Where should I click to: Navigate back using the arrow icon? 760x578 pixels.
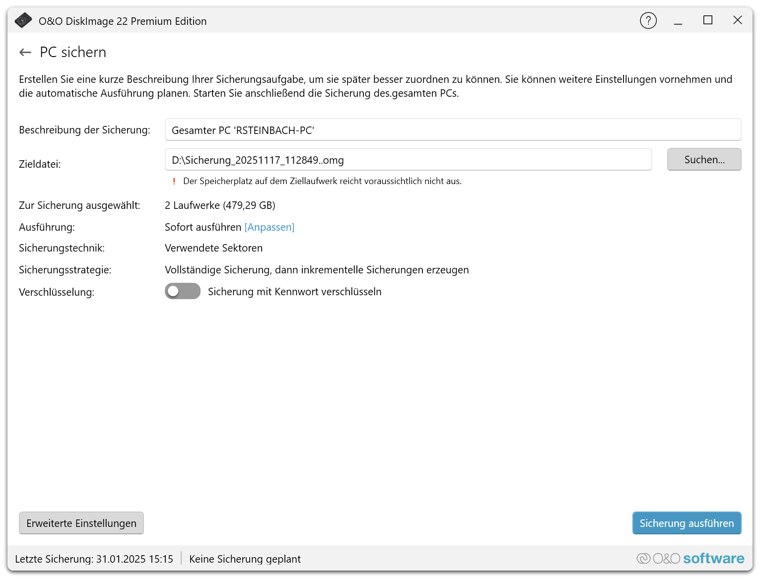tap(25, 52)
